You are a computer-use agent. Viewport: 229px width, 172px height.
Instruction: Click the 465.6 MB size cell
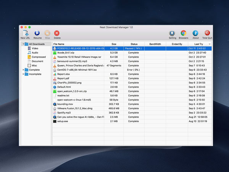pyautogui.click(x=114, y=109)
